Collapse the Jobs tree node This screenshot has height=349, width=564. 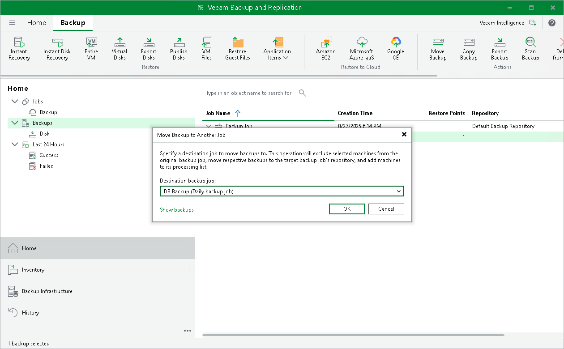pos(15,102)
